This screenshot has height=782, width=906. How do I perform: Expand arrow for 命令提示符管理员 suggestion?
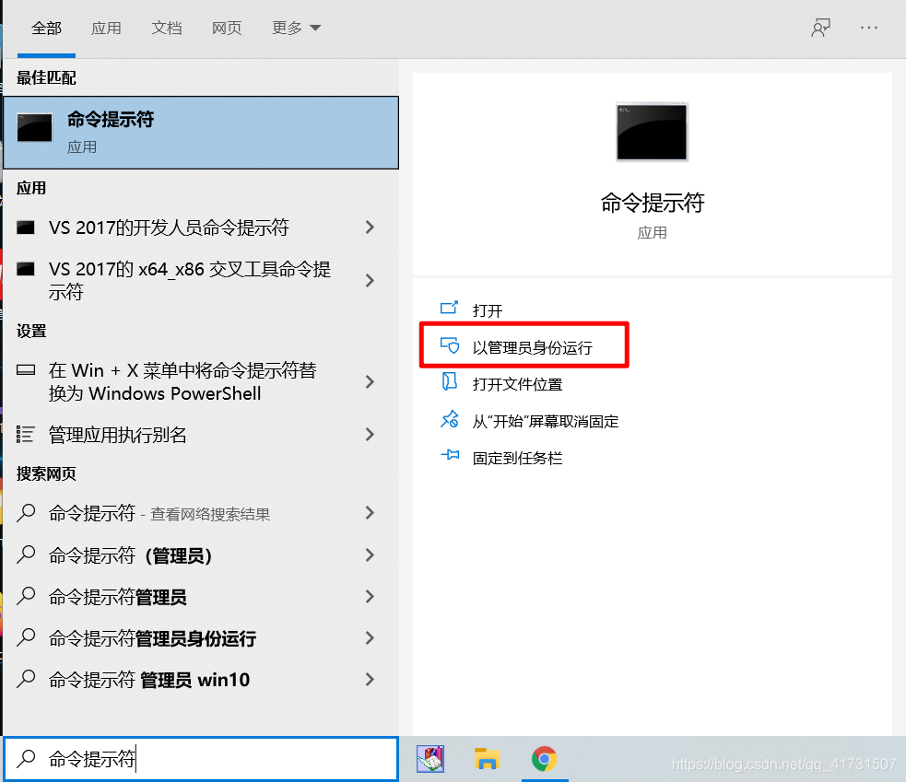(x=371, y=597)
